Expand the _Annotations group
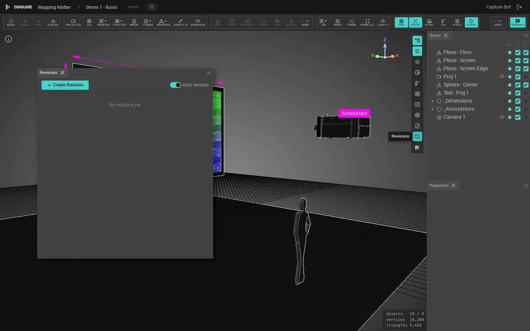 tap(432, 109)
